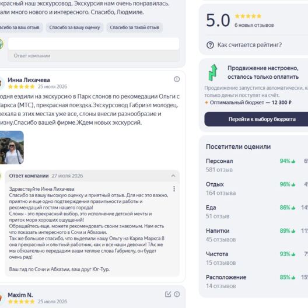Click the Ответ компании reply text field

pos(94,44)
